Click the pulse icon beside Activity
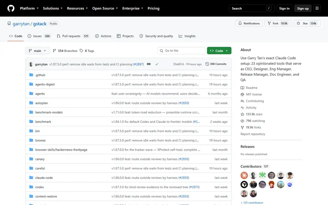328x205 pixels. [242, 108]
